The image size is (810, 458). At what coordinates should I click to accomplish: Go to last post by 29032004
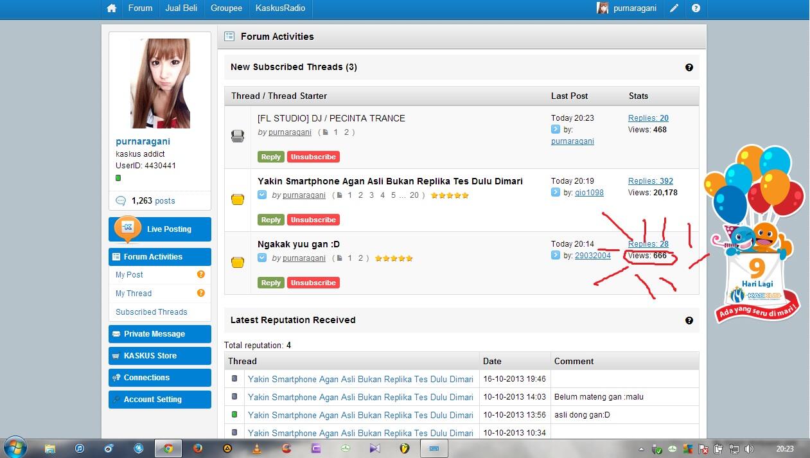coord(556,255)
